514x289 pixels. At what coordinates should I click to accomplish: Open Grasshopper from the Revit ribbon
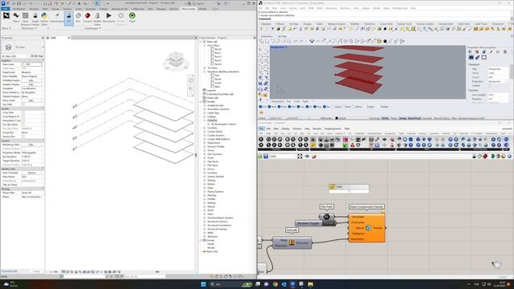[57, 18]
